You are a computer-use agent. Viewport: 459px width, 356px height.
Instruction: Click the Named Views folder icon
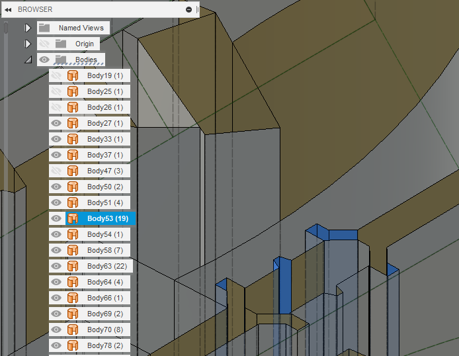pyautogui.click(x=44, y=28)
